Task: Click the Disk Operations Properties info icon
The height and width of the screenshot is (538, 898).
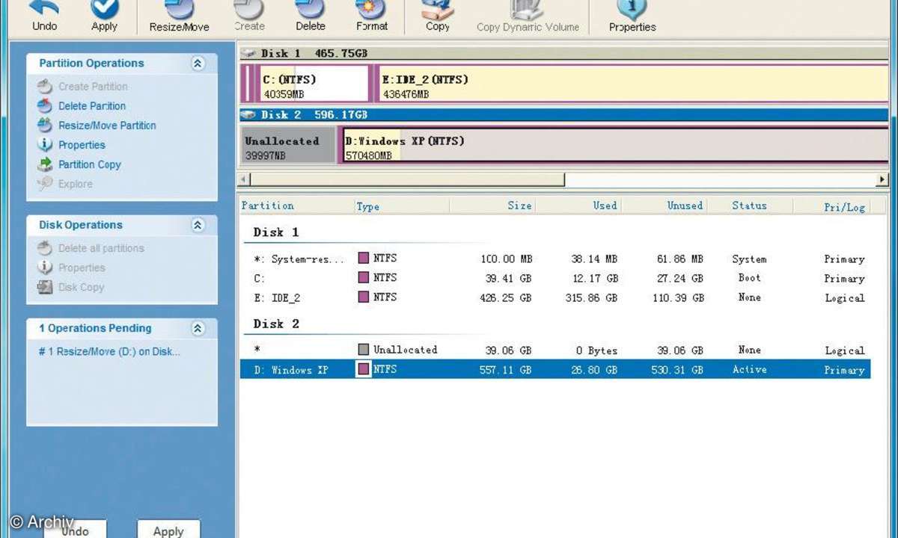Action: click(x=45, y=267)
